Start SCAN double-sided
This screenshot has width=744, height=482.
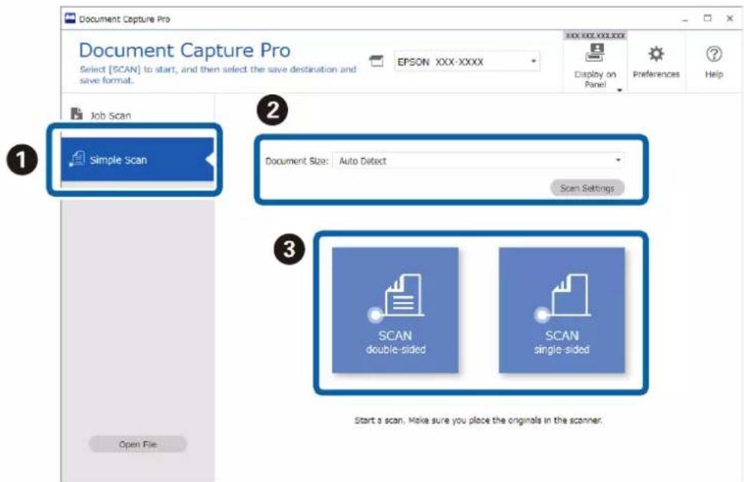(395, 310)
